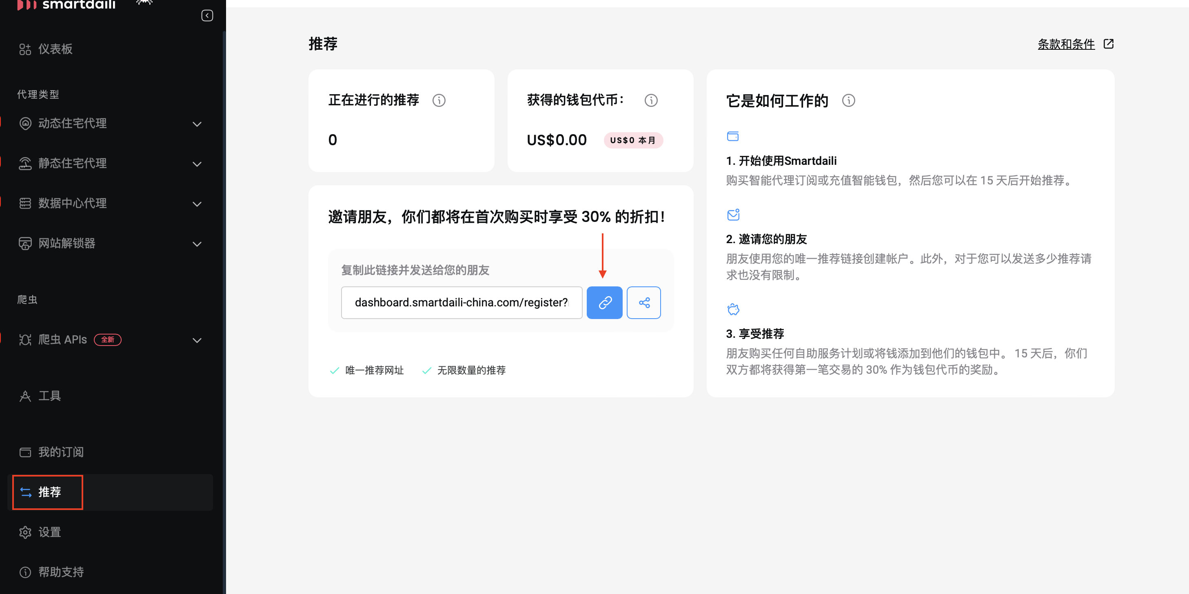
Task: Click the 复制此链接并发送给您的朋友 label
Action: (x=415, y=270)
